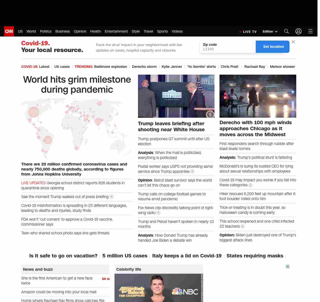Open the search magnifier icon
Image resolution: width=320 pixels, height=302 pixels.
tap(286, 31)
